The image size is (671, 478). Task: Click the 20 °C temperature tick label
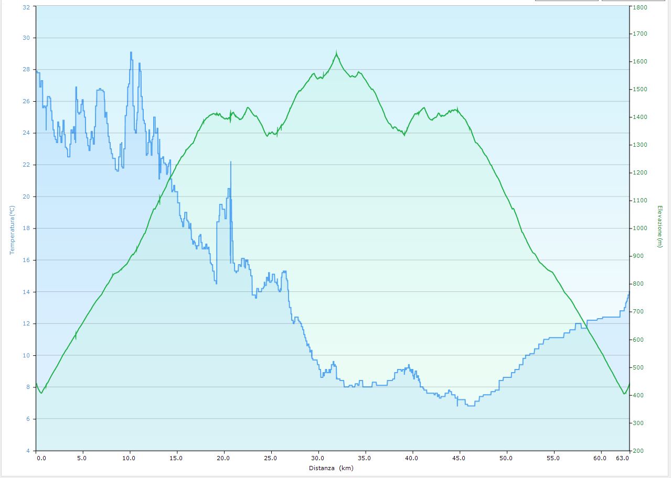point(26,197)
